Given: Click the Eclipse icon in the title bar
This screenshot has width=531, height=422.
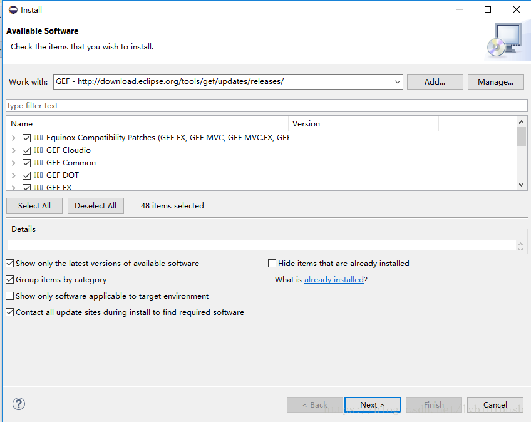Looking at the screenshot, I should tap(13, 10).
